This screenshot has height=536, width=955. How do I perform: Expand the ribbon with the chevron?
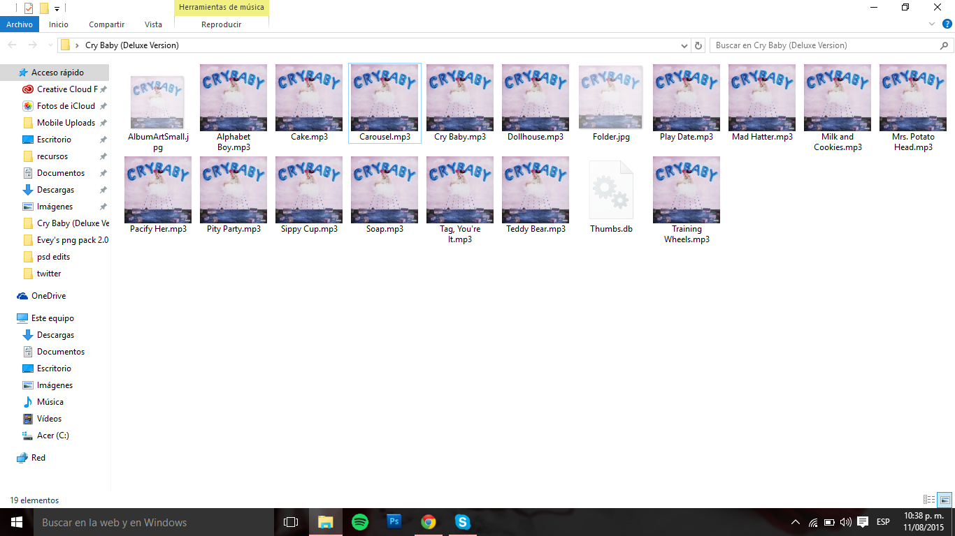point(931,24)
